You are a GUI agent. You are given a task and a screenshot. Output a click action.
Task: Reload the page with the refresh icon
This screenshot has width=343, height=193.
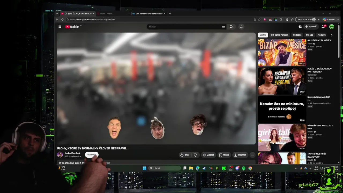[62, 20]
